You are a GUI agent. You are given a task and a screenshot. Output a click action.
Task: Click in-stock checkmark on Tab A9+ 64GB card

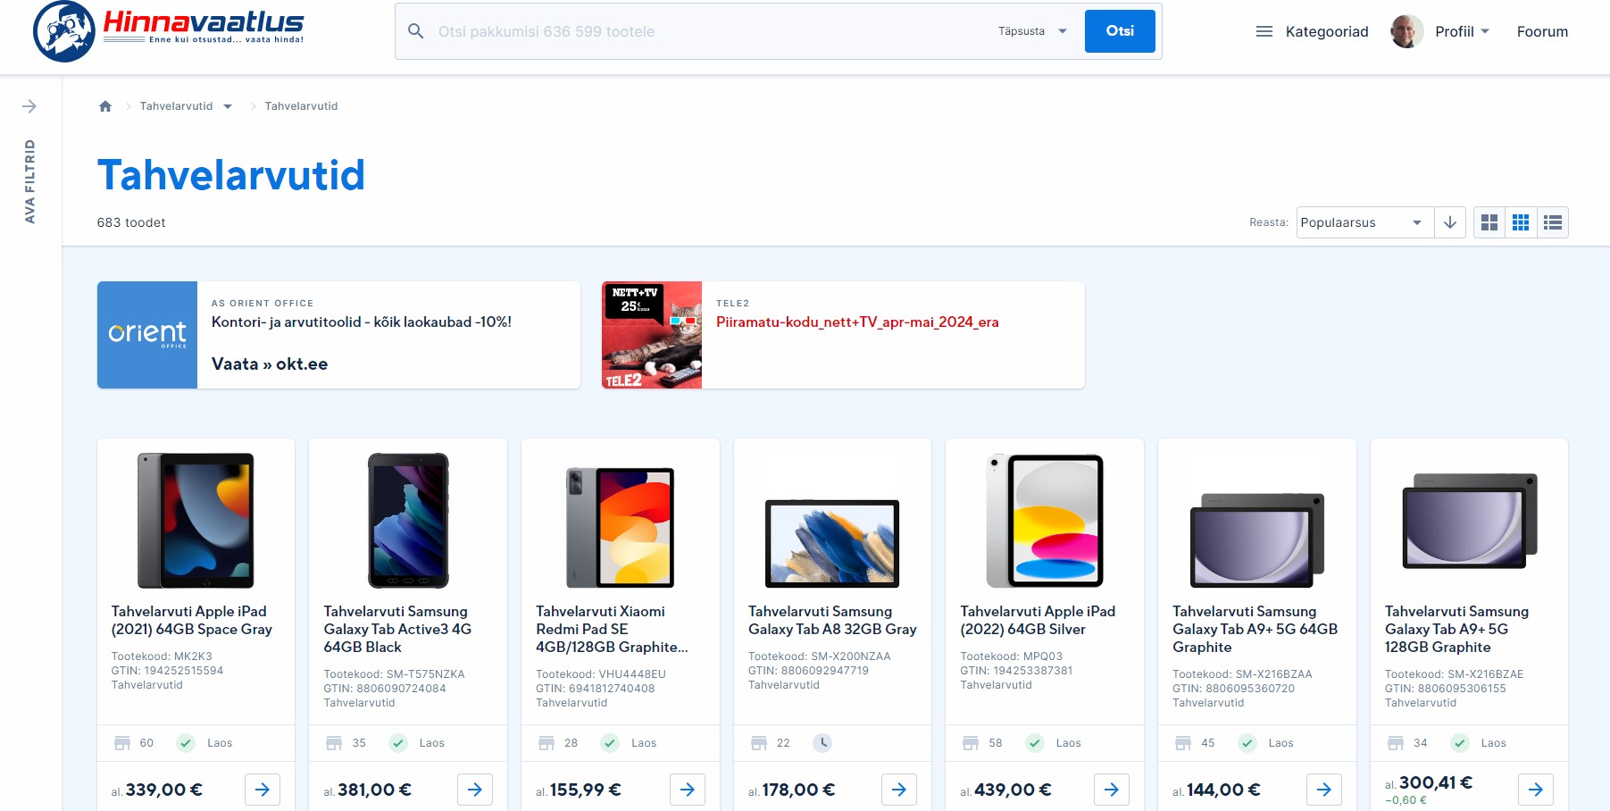click(1247, 743)
